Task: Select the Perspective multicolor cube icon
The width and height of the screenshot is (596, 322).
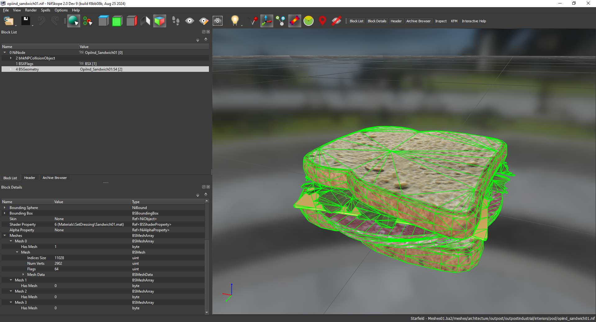Action: [160, 21]
